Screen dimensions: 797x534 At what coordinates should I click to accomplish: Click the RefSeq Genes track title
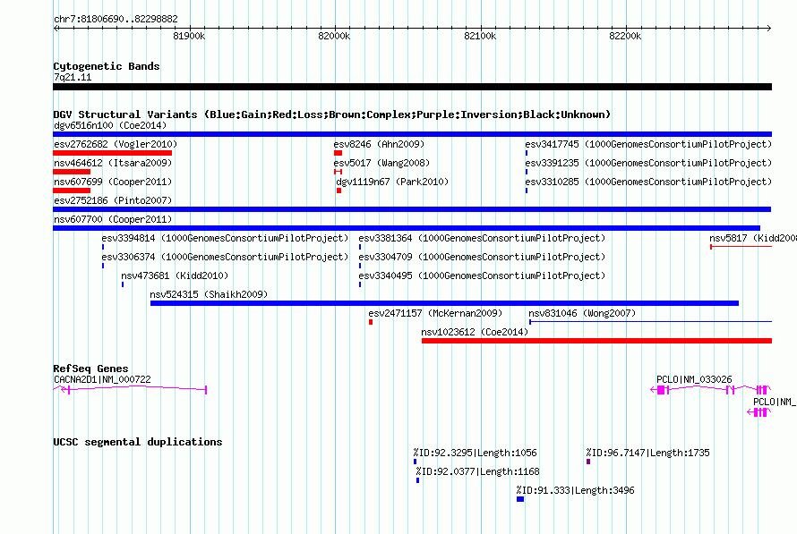[90, 369]
